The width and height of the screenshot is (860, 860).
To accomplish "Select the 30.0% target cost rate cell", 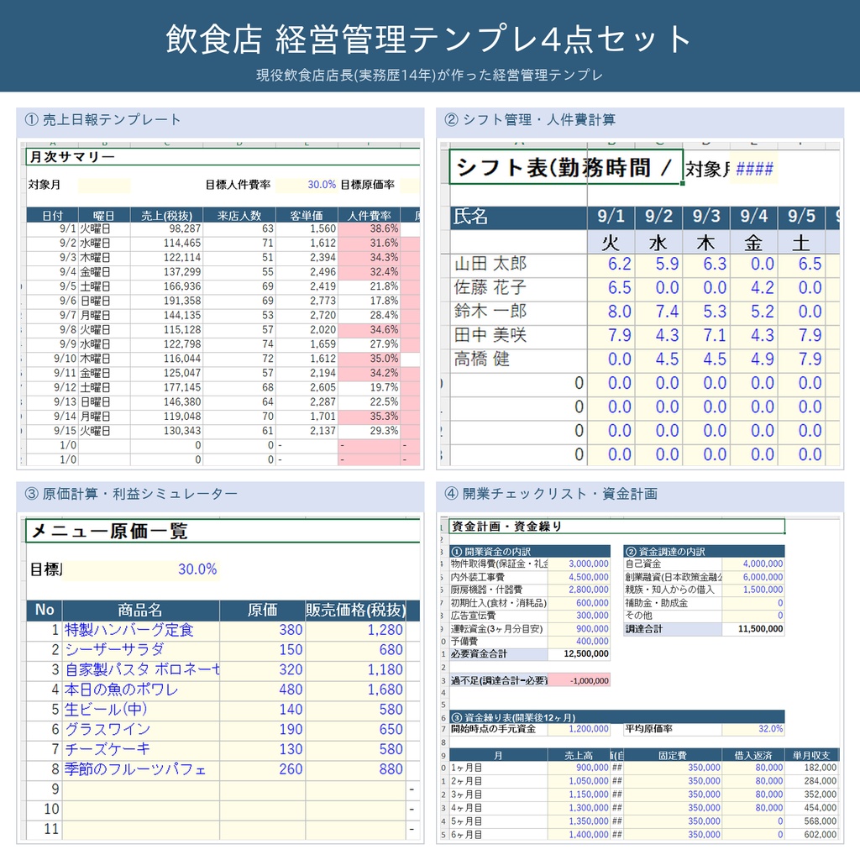I will pyautogui.click(x=141, y=569).
